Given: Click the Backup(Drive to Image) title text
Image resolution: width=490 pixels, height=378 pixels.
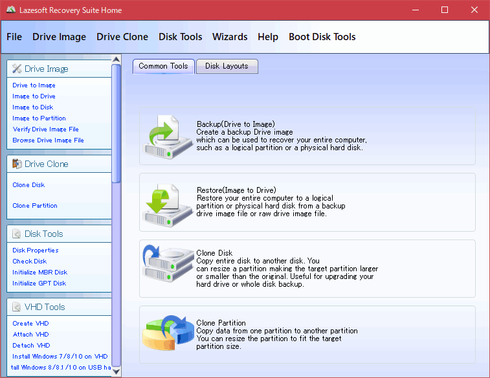Looking at the screenshot, I should [x=236, y=124].
